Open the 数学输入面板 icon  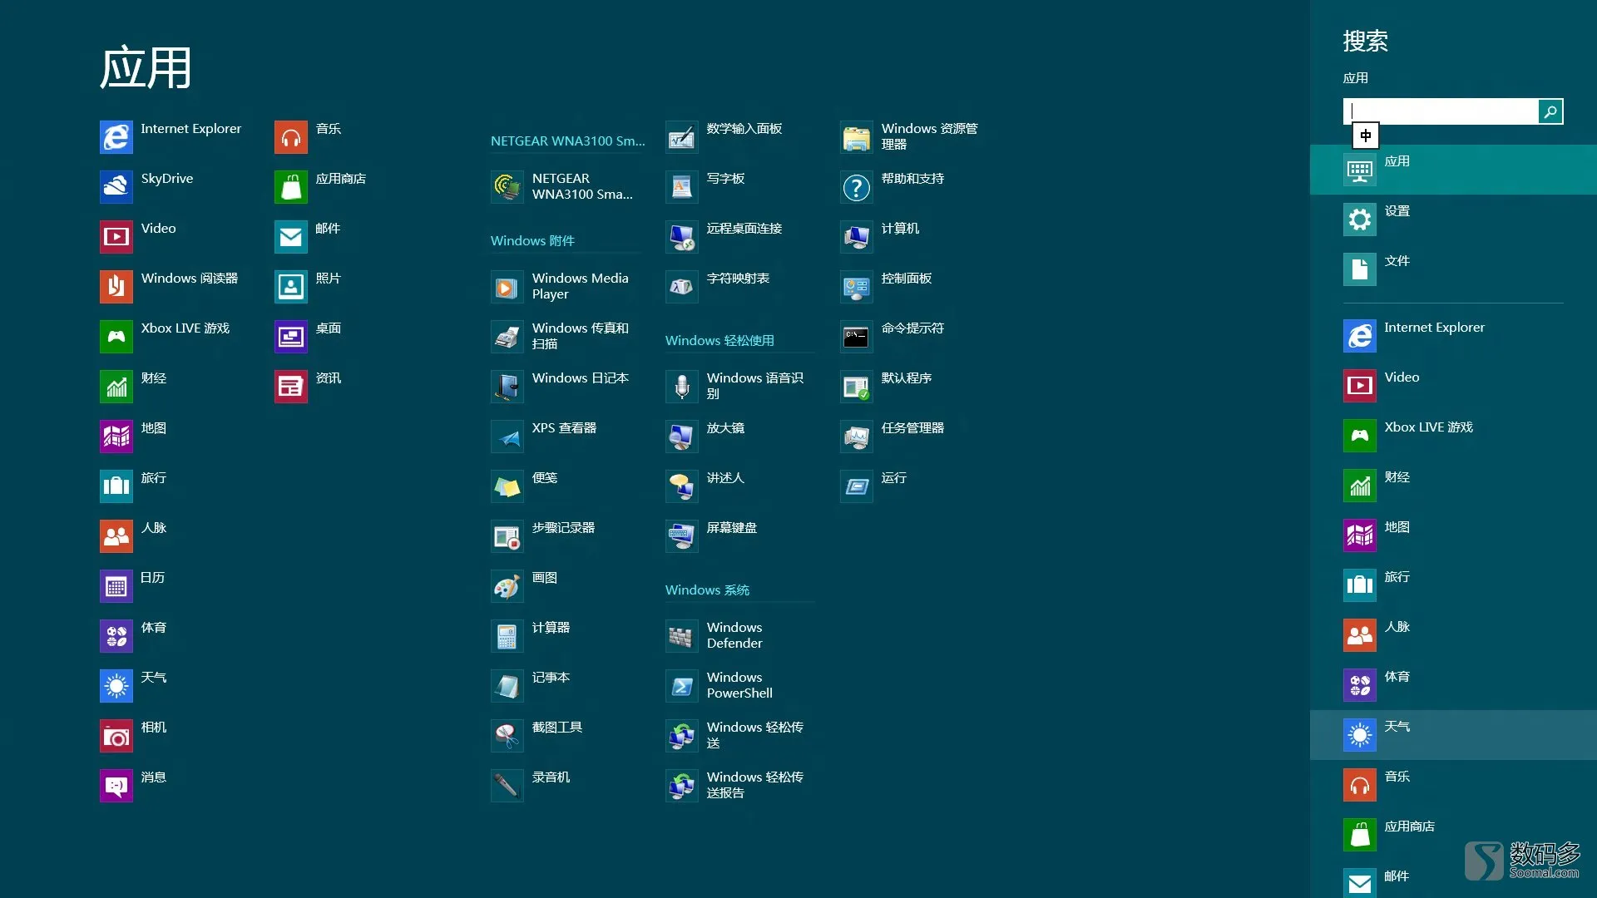[x=682, y=137]
